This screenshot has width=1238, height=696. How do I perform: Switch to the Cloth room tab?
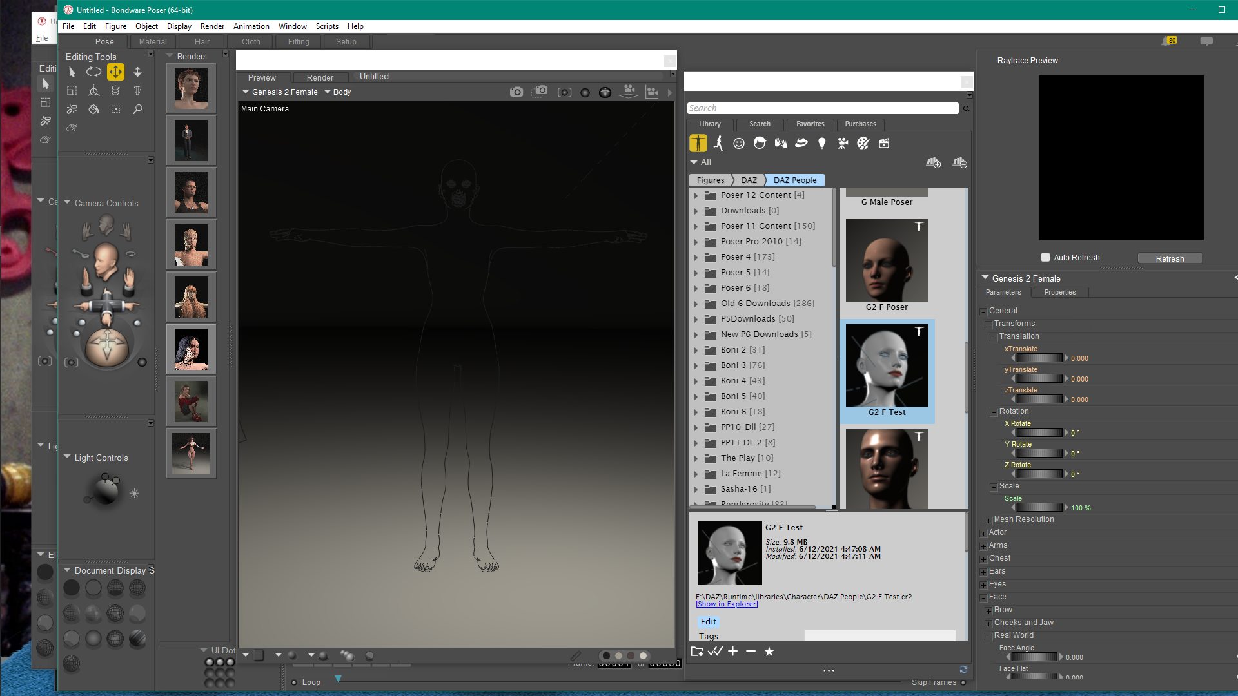251,42
